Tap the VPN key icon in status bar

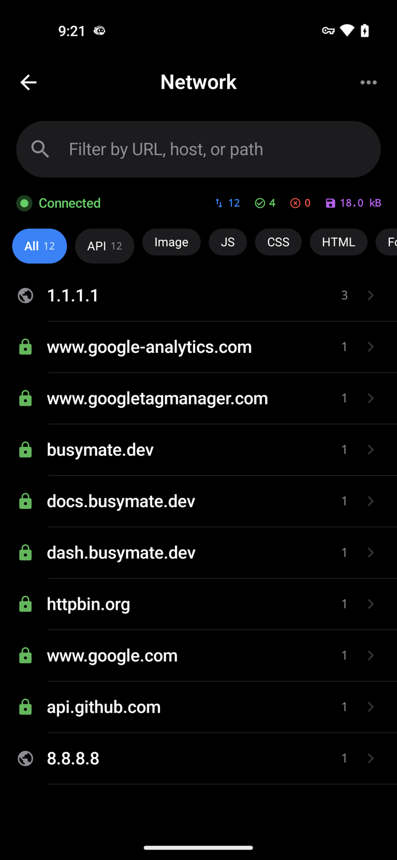pos(328,31)
